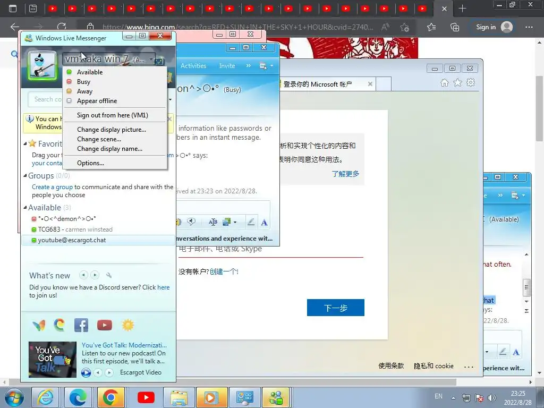This screenshot has height=408, width=544.
Task: Click the sun weather icon in Messenger
Action: 127,325
